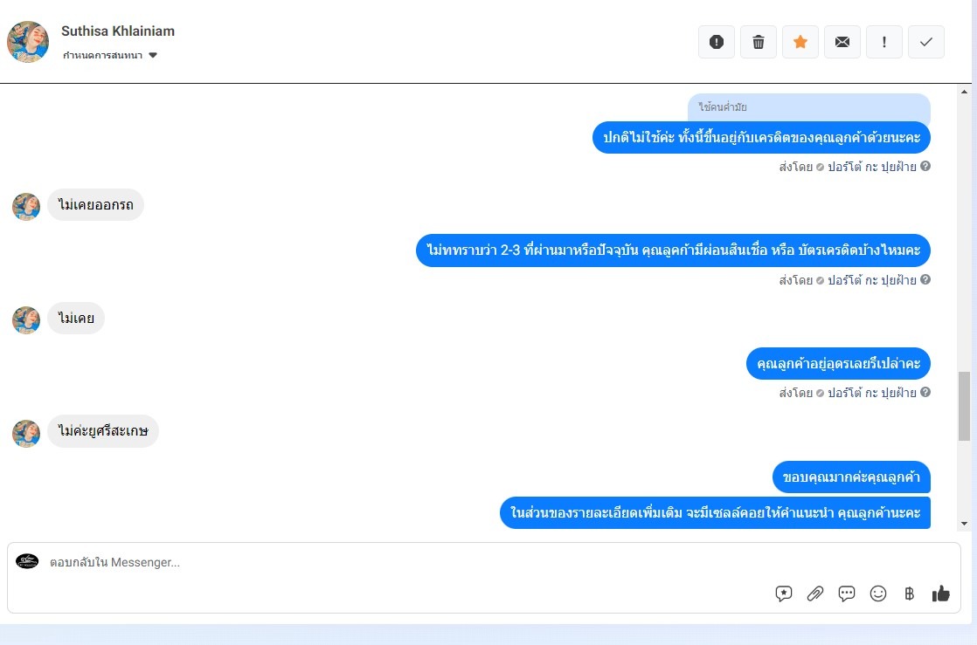
Task: Send a thumbs up like
Action: 941,594
